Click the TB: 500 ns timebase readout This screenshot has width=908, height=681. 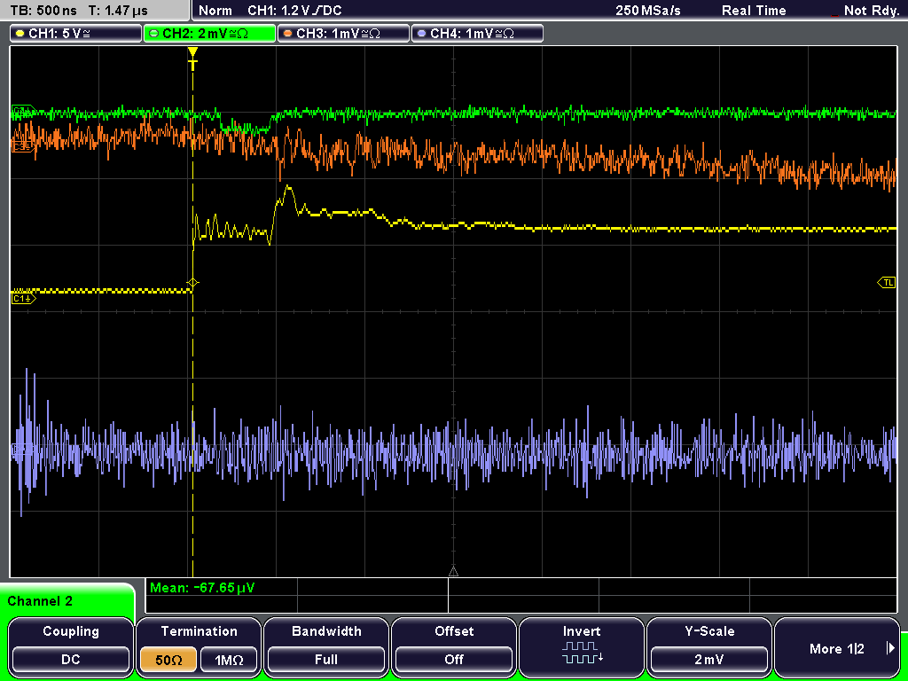(x=44, y=11)
